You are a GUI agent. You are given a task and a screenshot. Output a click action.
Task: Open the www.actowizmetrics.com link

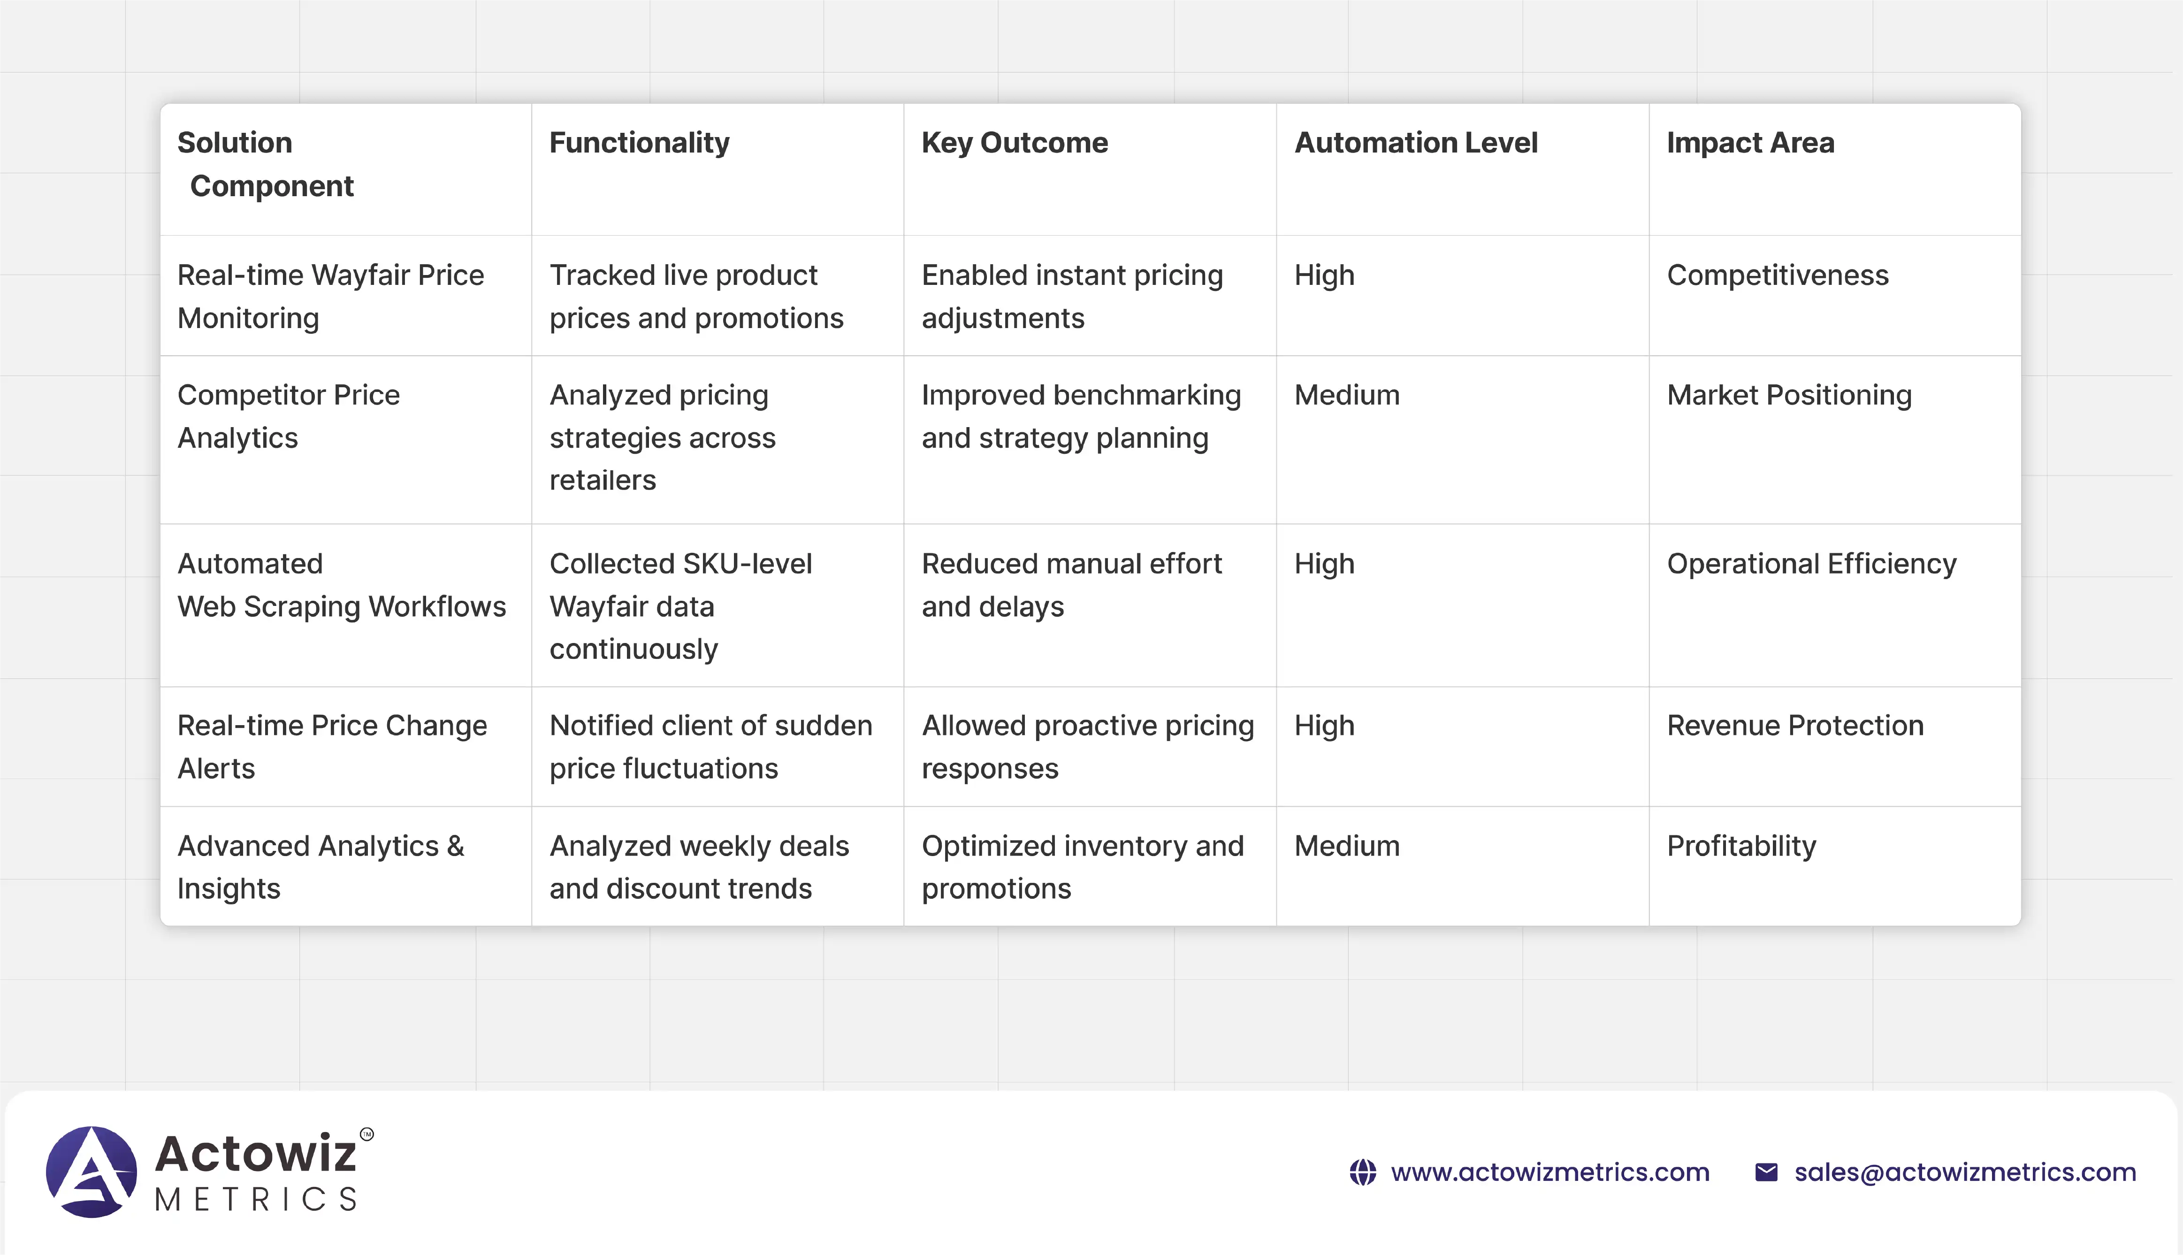point(1549,1172)
